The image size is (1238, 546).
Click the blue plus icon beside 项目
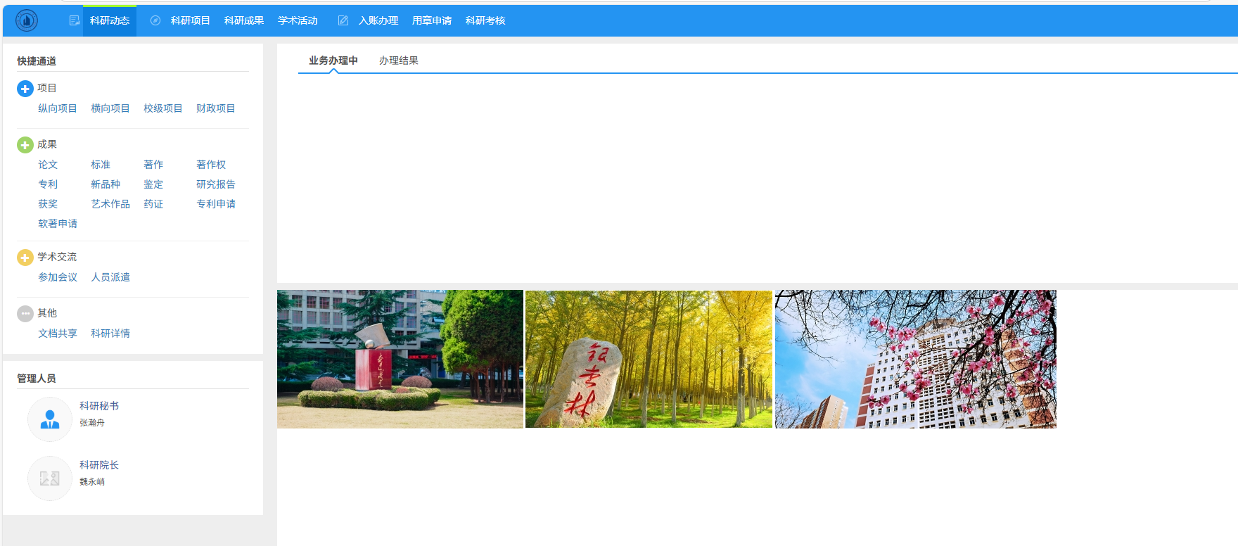pos(25,89)
